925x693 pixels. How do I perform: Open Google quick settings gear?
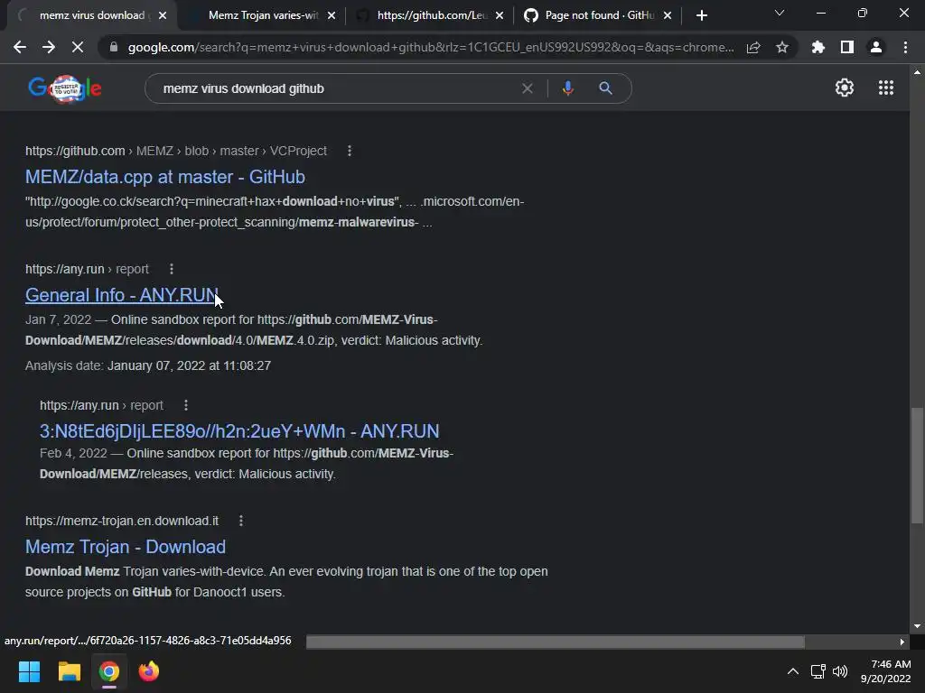coord(845,88)
